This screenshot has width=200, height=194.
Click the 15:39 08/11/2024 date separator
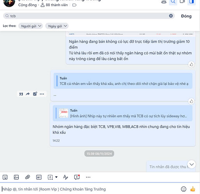click(99, 154)
